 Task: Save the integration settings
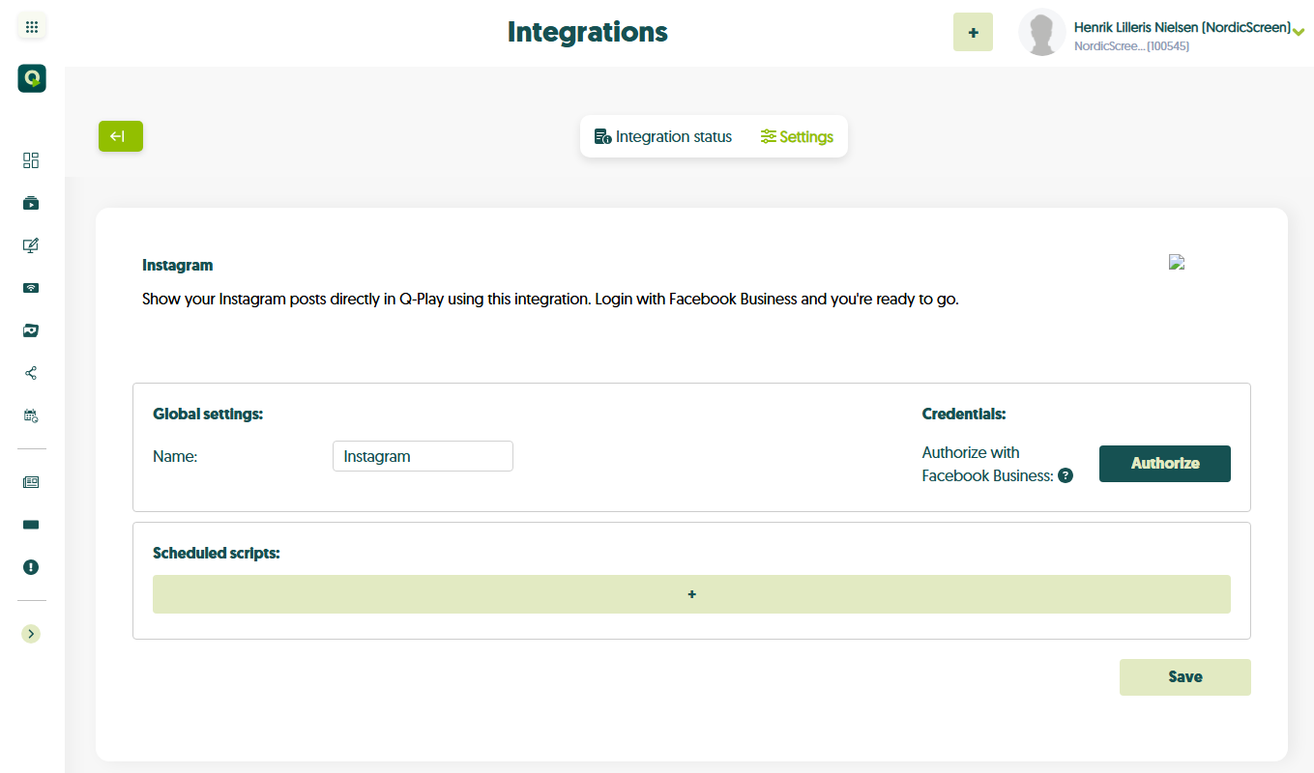[x=1184, y=677]
